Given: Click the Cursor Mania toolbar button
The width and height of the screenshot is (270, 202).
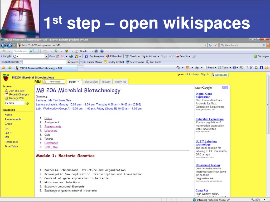Looking at the screenshot, I should pos(93,62).
